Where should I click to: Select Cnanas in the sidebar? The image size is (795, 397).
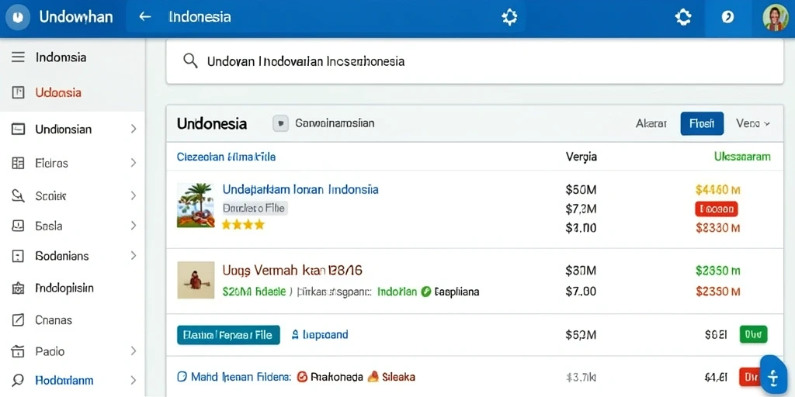(x=54, y=320)
